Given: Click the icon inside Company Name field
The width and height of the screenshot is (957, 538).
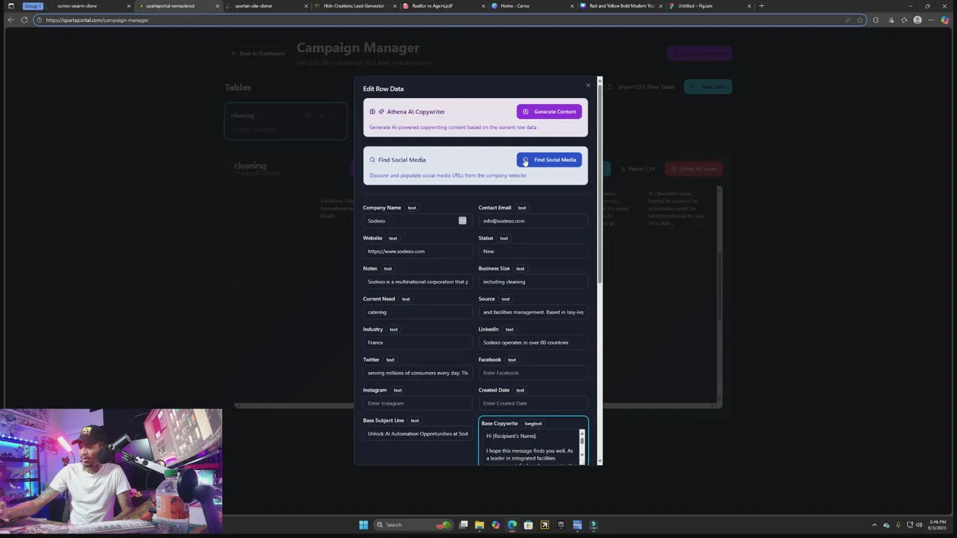Looking at the screenshot, I should 462,220.
